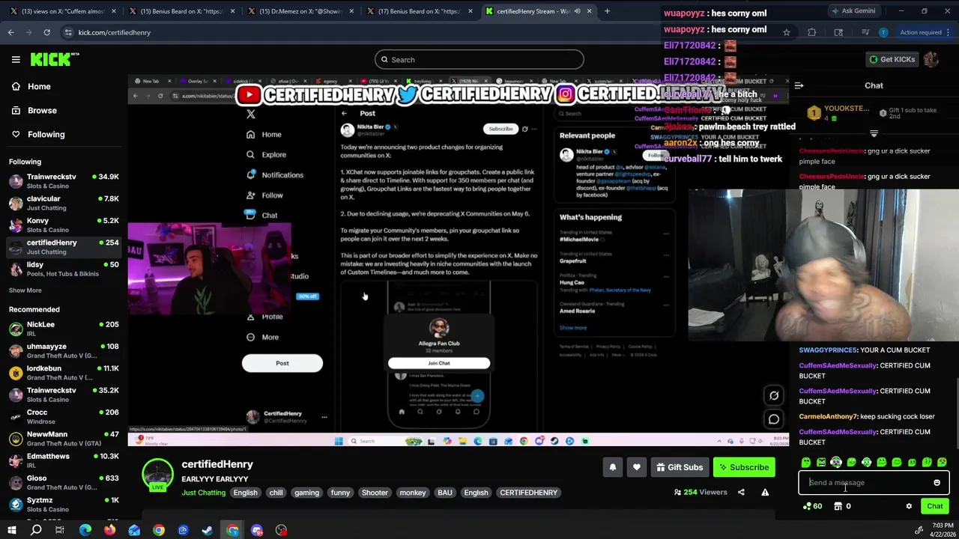
Task: Click the theater mode icon on player
Action: 774,395
